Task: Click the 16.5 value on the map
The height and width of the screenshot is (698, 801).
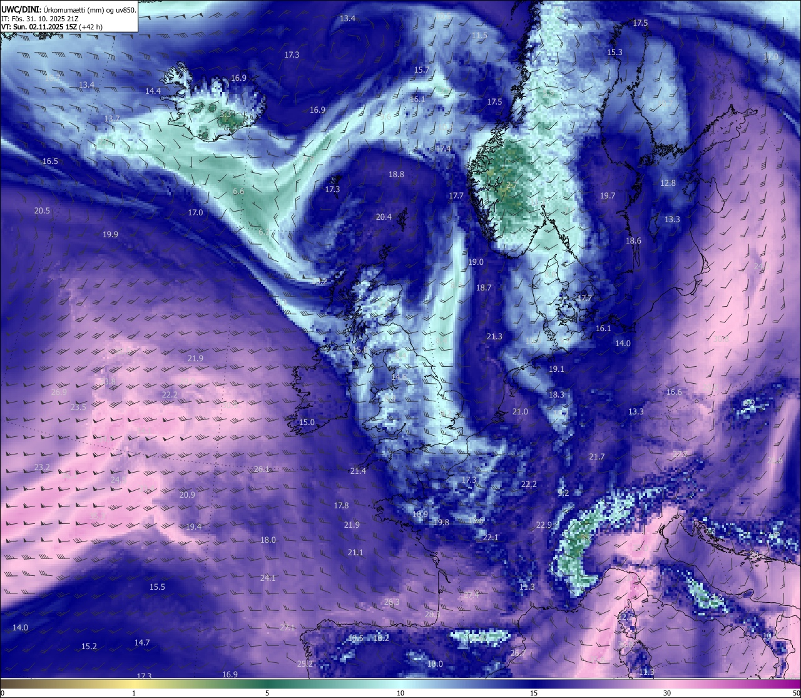Action: pyautogui.click(x=50, y=161)
